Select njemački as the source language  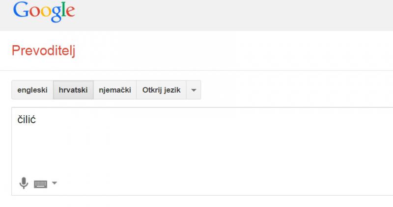click(115, 90)
